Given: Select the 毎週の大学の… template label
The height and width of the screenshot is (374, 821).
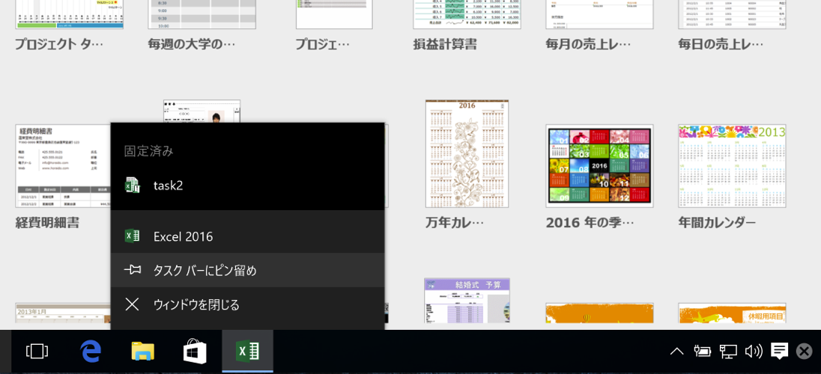Looking at the screenshot, I should tap(192, 44).
